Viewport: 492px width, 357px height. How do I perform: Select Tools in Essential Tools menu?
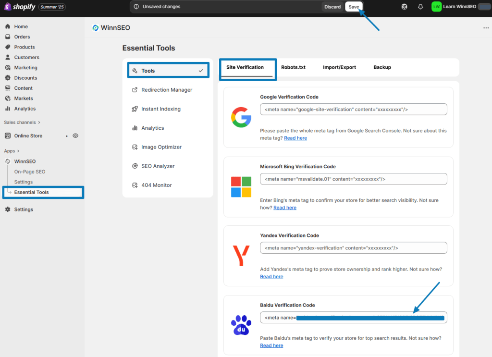168,71
